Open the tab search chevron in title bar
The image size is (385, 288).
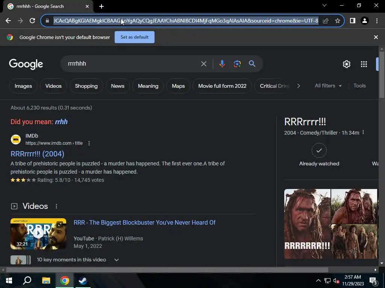click(324, 5)
